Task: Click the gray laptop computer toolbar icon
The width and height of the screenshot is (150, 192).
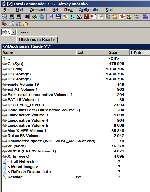Action: (28, 17)
